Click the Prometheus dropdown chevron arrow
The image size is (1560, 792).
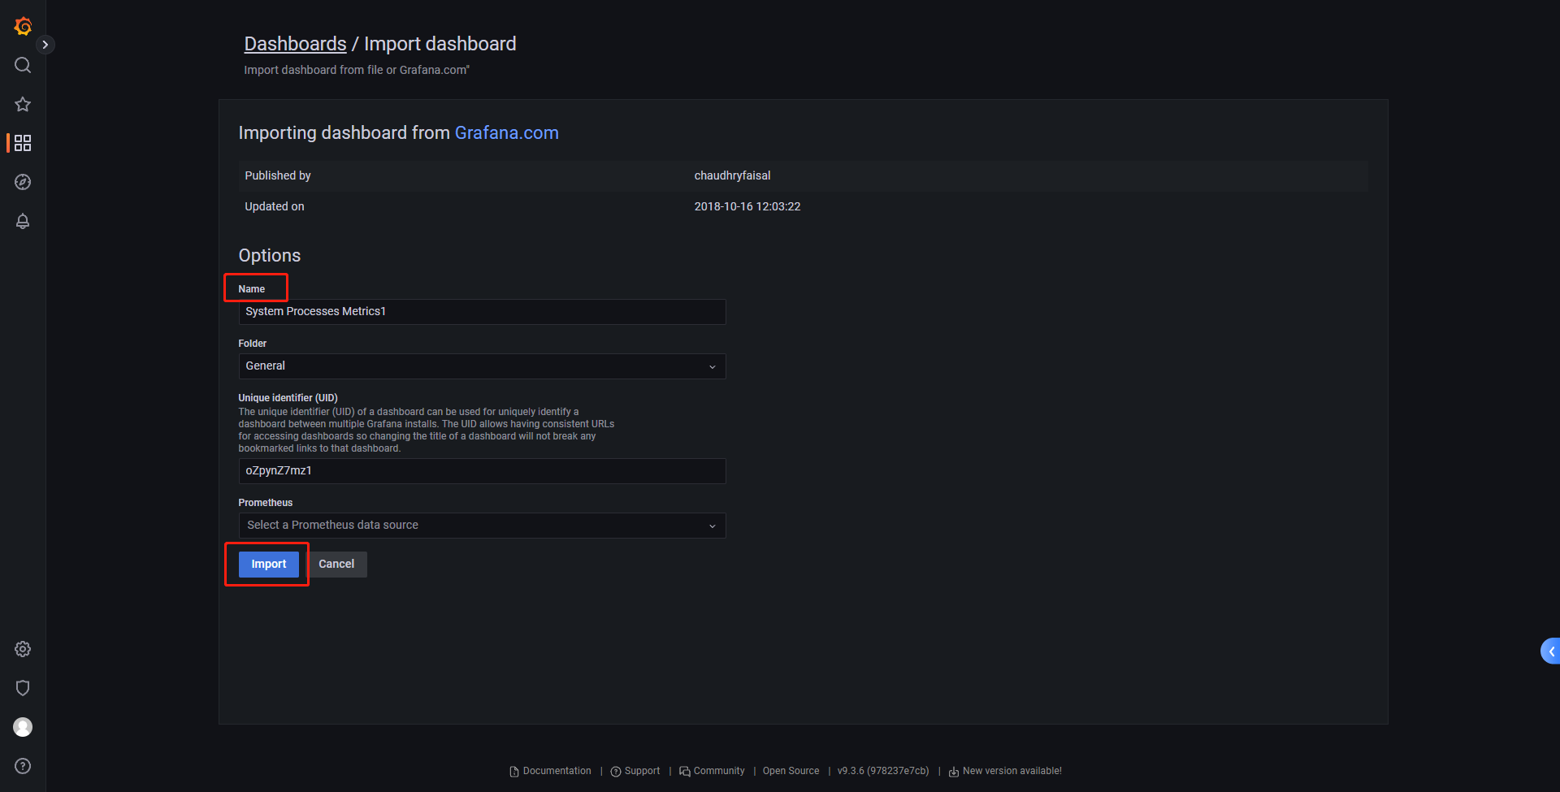713,526
